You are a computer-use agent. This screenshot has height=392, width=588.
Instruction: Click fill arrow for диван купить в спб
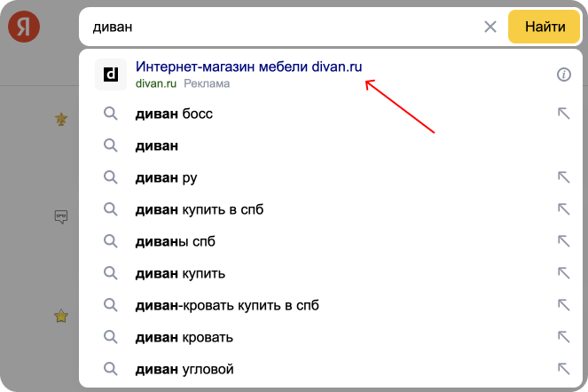564,209
